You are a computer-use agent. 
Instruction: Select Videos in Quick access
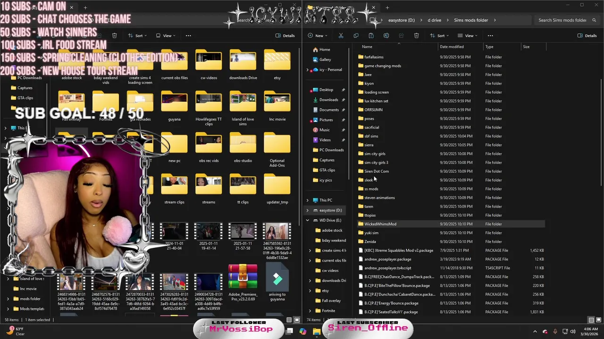pos(325,140)
